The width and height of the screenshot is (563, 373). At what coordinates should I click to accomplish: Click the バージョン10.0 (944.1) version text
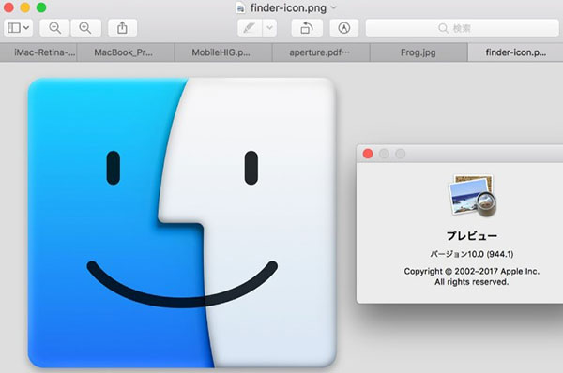(x=472, y=254)
